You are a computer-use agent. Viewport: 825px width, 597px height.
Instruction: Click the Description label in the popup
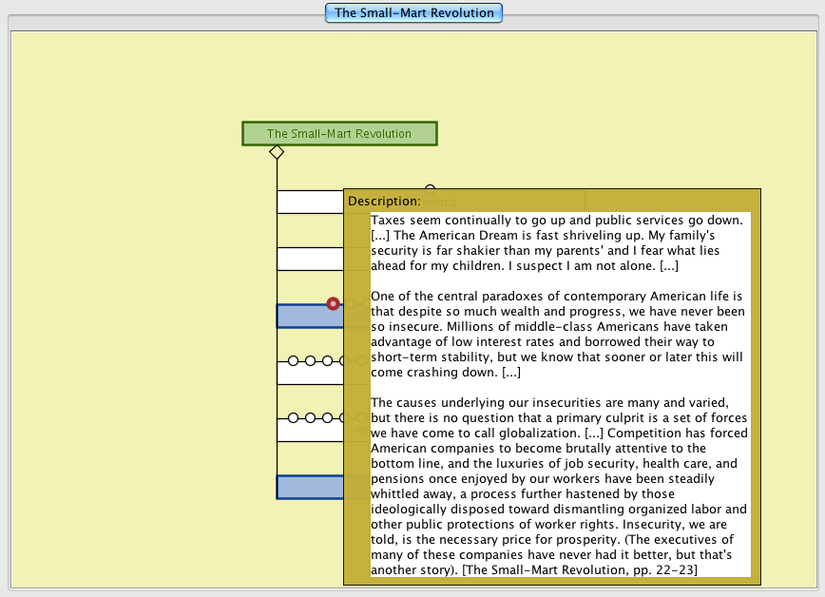click(384, 202)
